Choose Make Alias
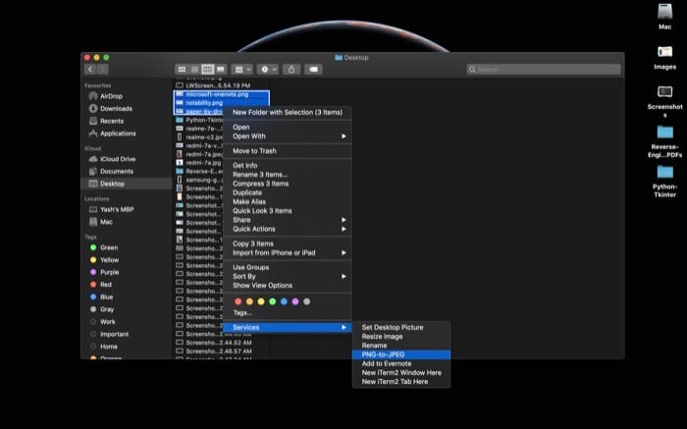The width and height of the screenshot is (687, 429). click(288, 201)
